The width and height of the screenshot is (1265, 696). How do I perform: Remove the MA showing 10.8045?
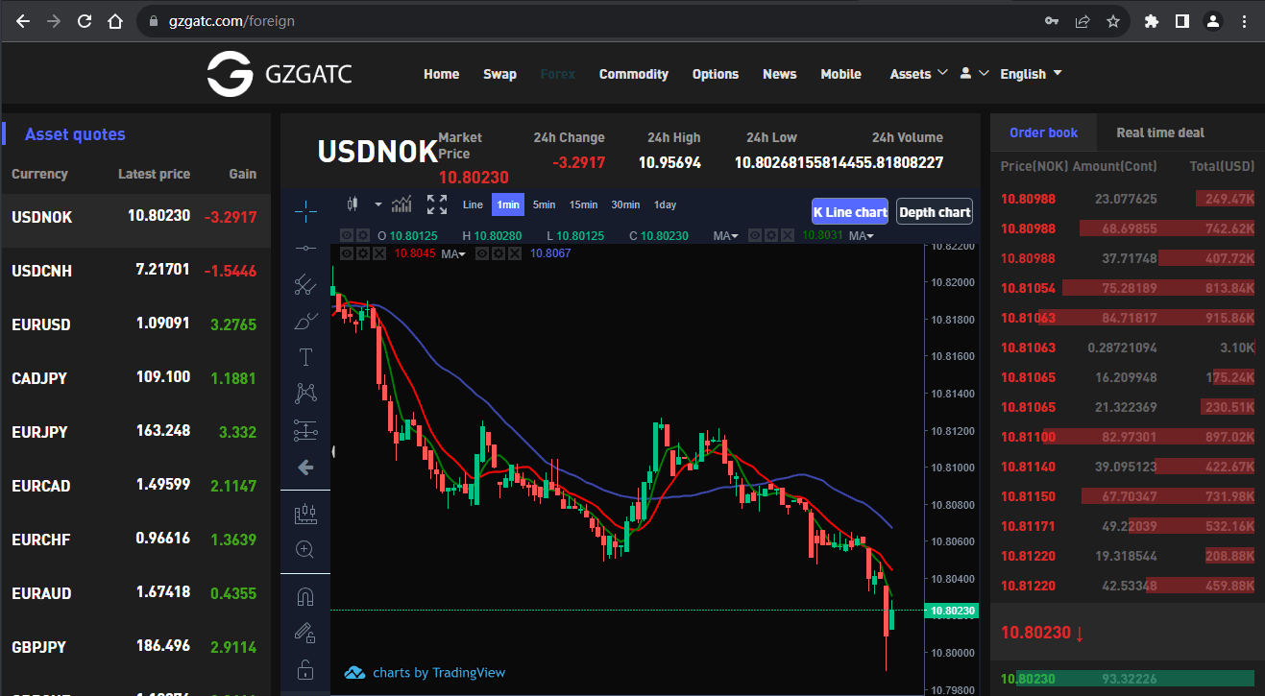pos(379,253)
